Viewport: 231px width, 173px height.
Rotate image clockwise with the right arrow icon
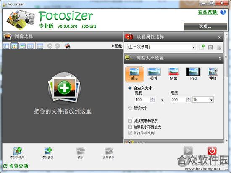coord(57,46)
